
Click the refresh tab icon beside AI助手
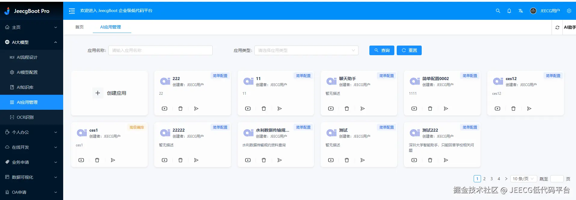(x=557, y=27)
